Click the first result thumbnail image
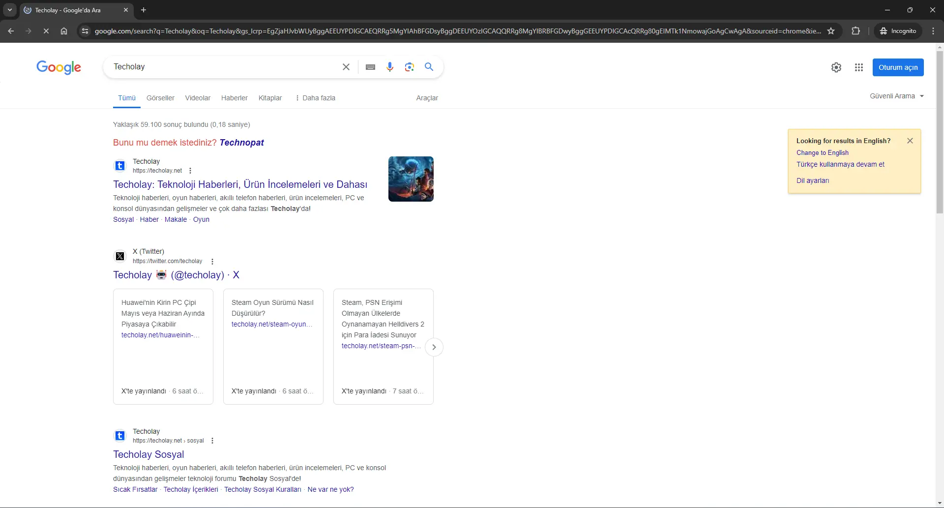The width and height of the screenshot is (944, 508). tap(411, 179)
